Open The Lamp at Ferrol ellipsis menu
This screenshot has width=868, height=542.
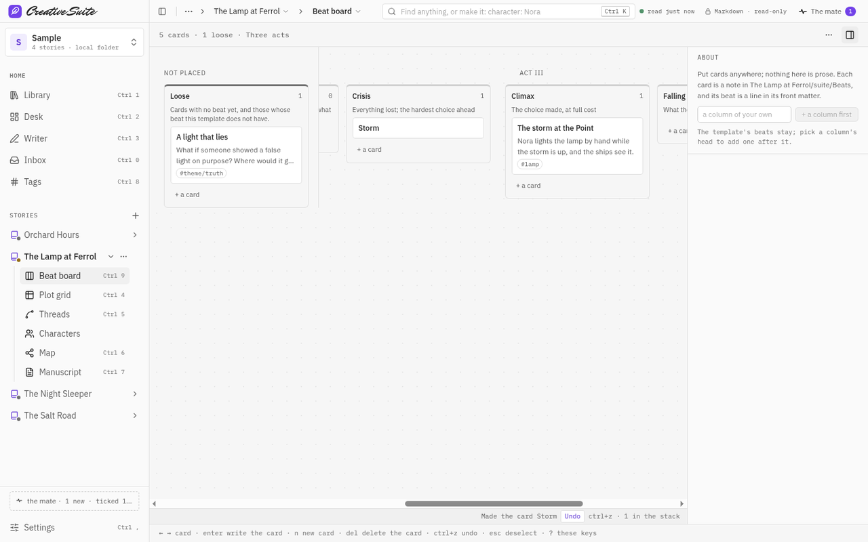tap(123, 257)
